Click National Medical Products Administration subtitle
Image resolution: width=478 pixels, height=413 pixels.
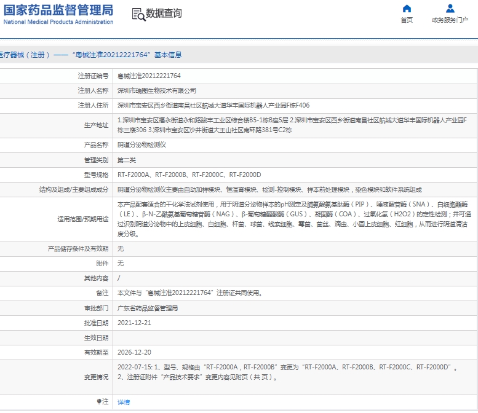coord(58,22)
